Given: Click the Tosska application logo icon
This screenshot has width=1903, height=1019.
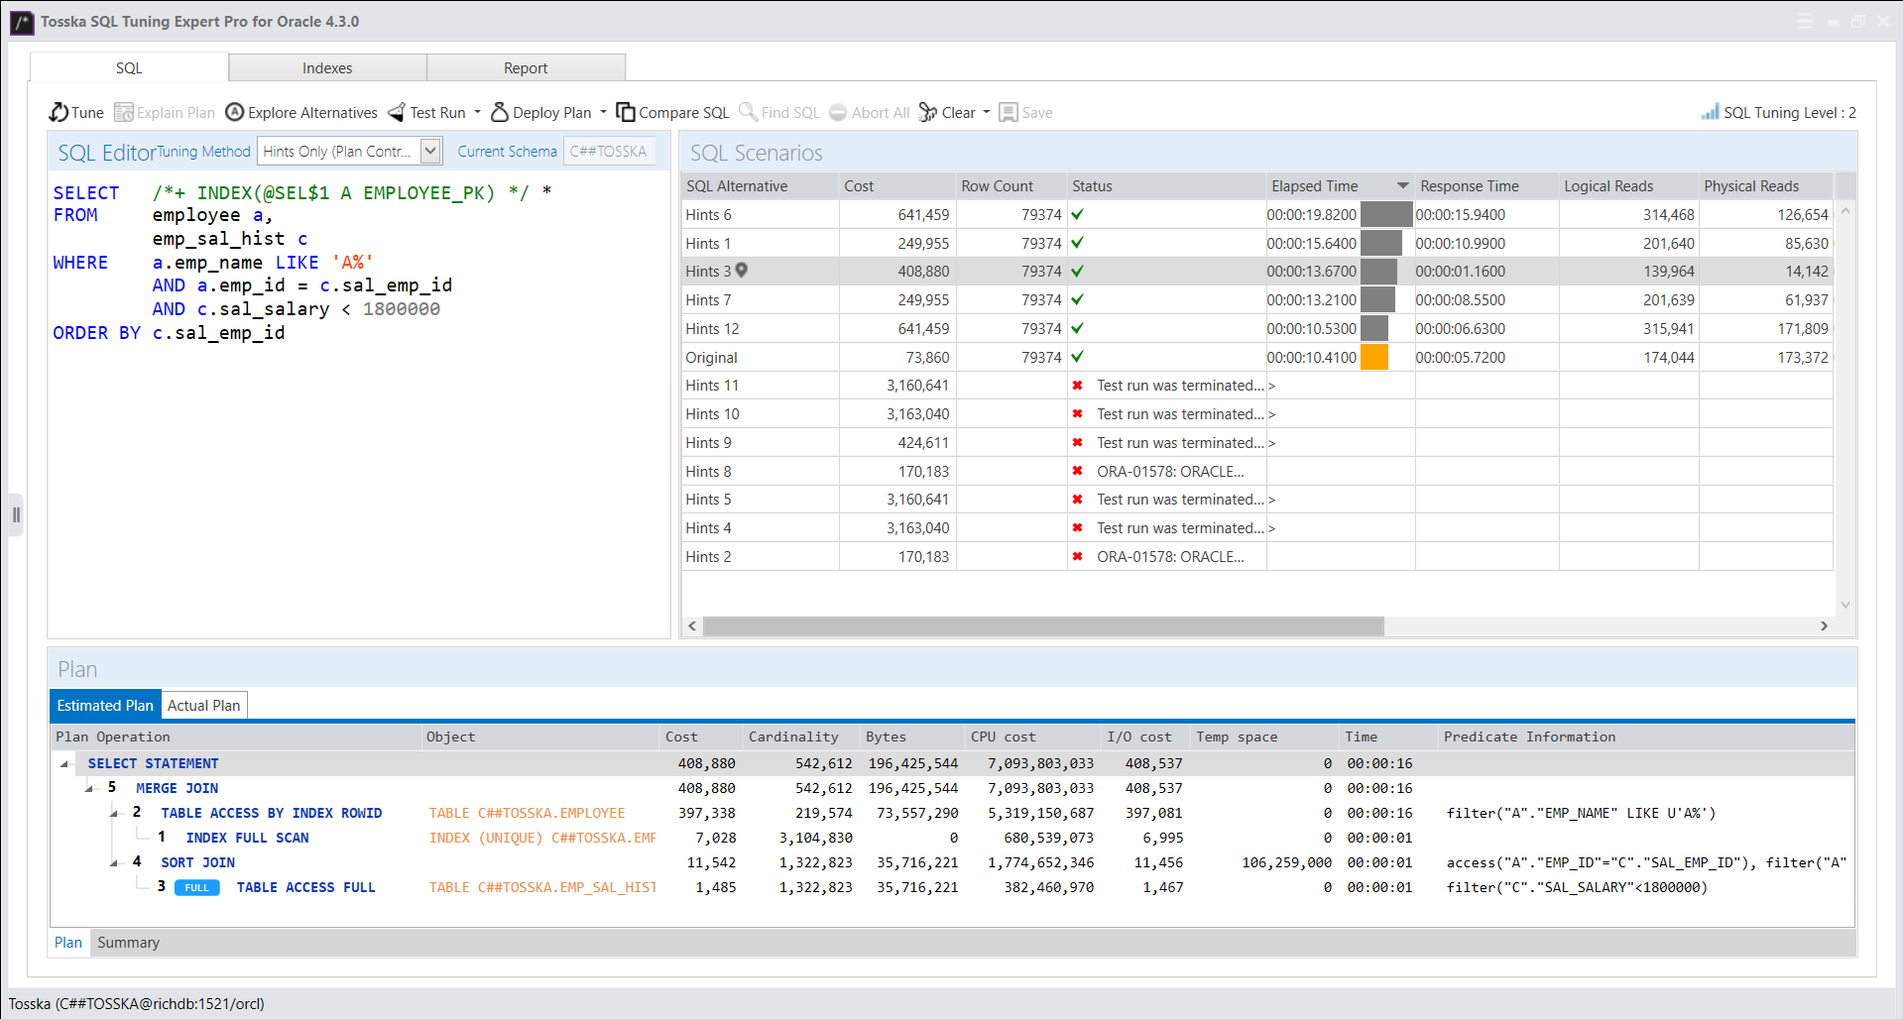Looking at the screenshot, I should (21, 22).
